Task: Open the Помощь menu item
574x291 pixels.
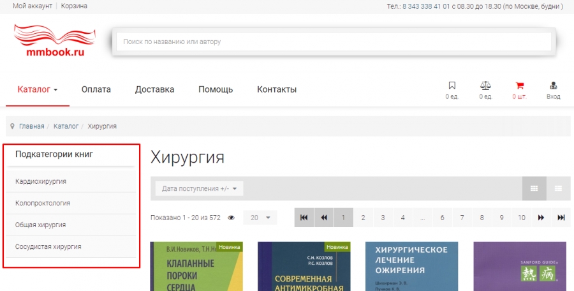Action: 216,89
